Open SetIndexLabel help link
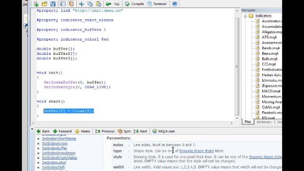This screenshot has width=304, height=171. [54, 162]
